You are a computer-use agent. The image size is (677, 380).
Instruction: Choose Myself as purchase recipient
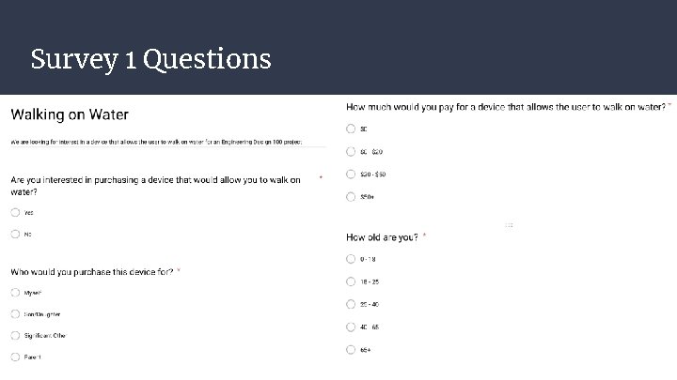(15, 293)
